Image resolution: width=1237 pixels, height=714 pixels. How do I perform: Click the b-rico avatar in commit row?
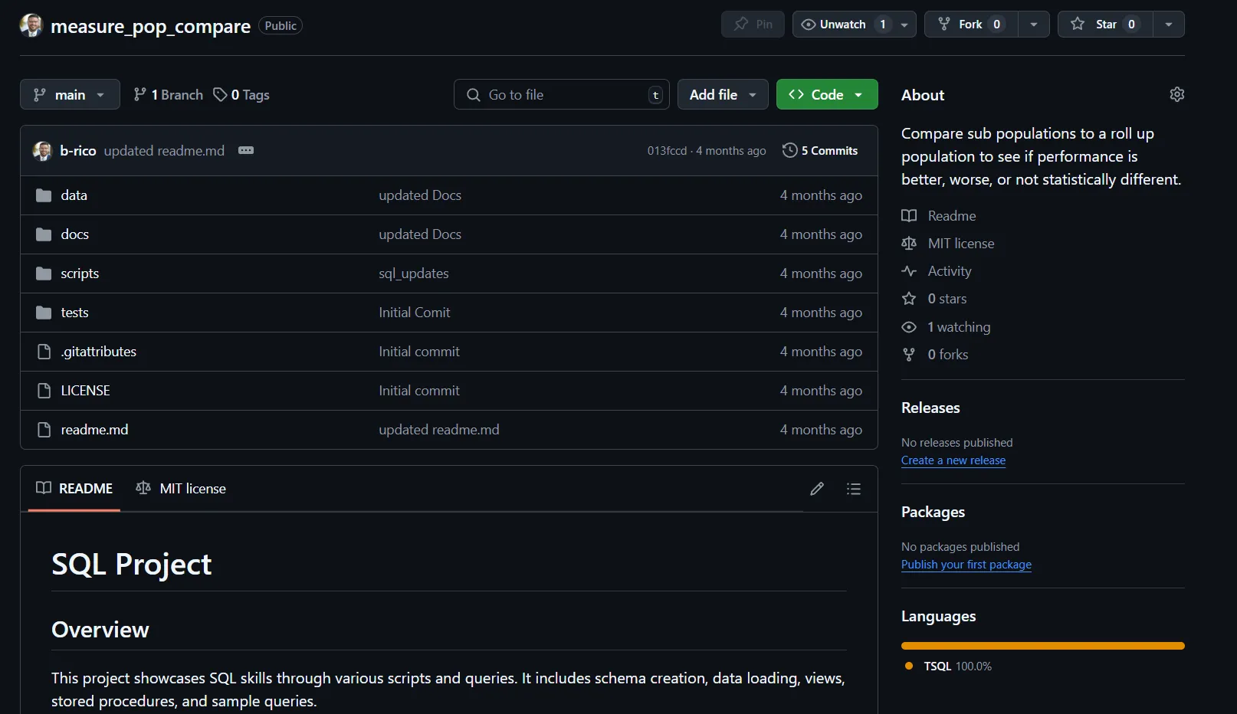42,151
